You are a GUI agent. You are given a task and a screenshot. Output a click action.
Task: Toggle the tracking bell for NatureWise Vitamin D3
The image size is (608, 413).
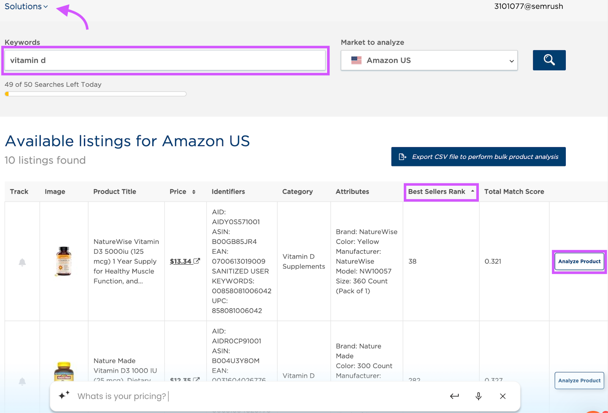coord(22,262)
